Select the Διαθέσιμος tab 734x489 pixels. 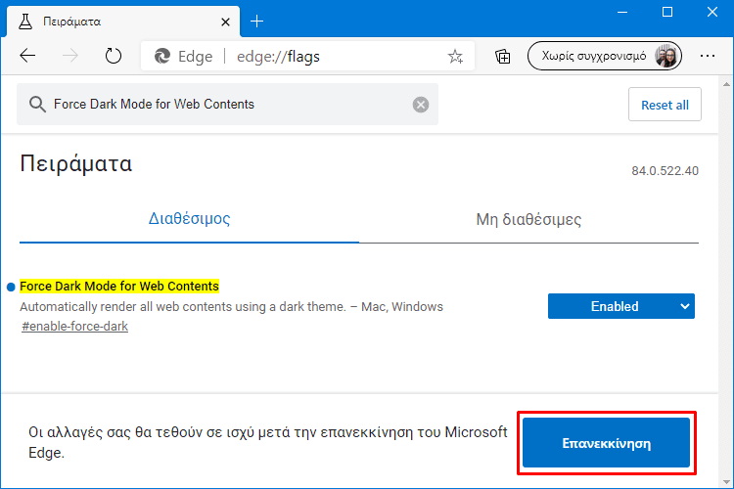pos(189,218)
